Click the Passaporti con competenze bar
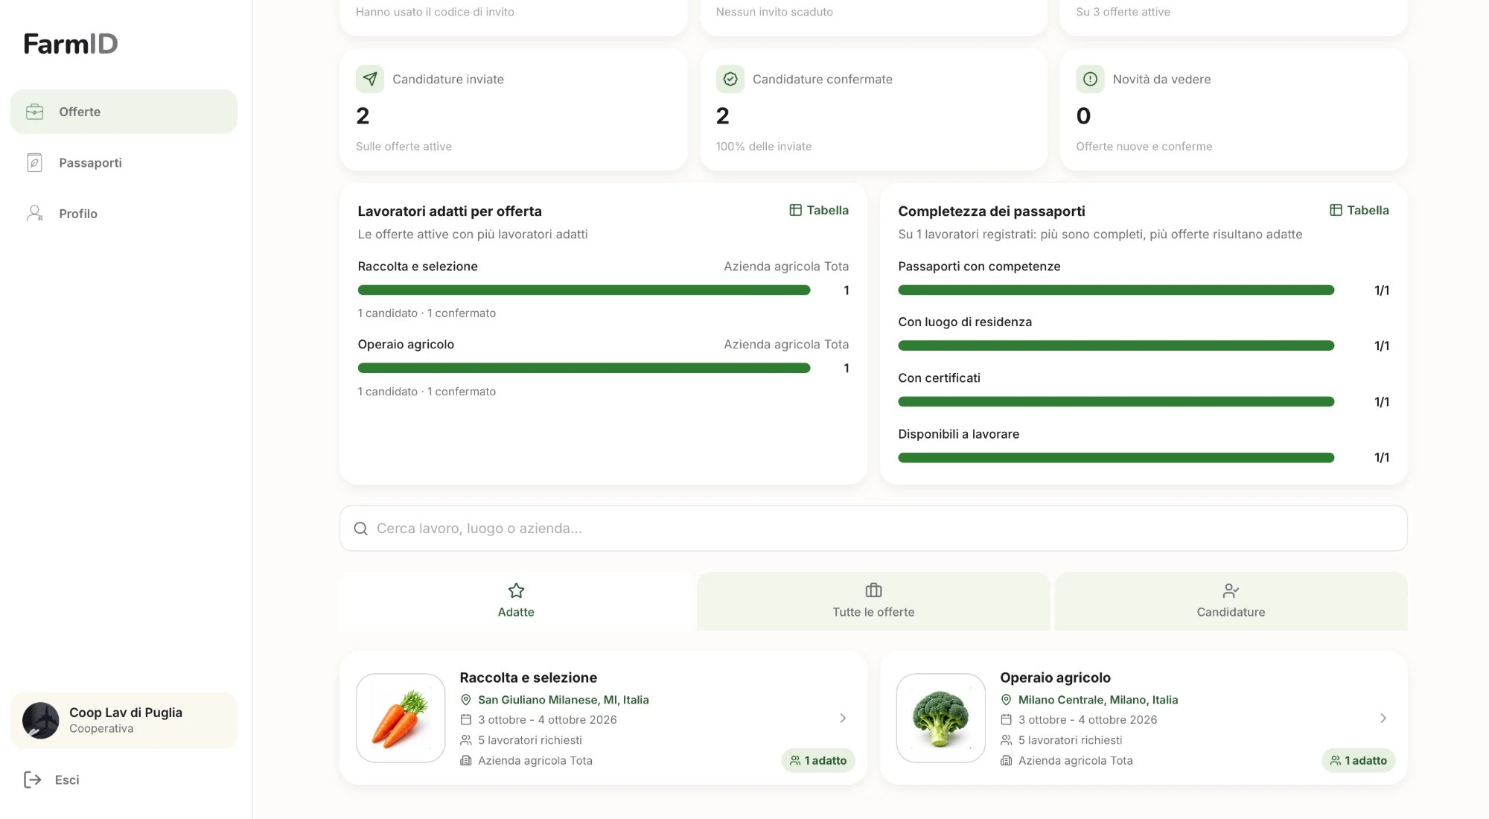The height and width of the screenshot is (819, 1489). [x=1116, y=290]
